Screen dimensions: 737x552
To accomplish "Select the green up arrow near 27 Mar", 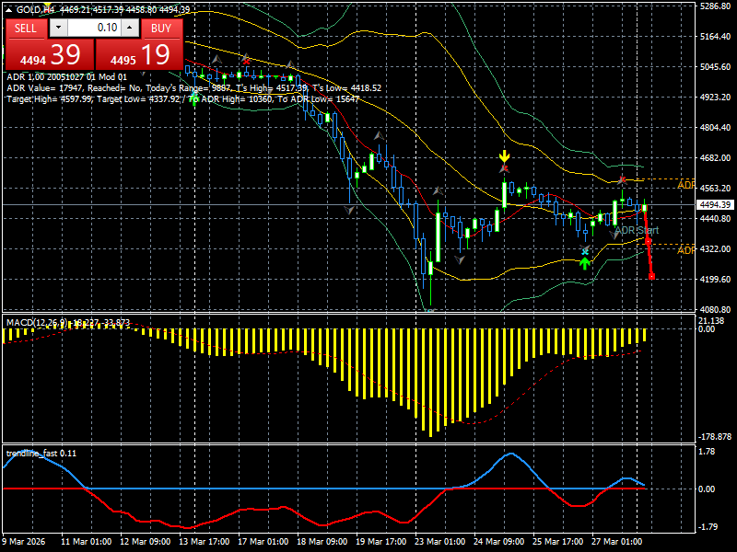I will [x=584, y=262].
